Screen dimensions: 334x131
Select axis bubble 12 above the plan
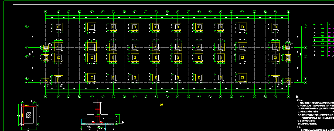click(288, 12)
